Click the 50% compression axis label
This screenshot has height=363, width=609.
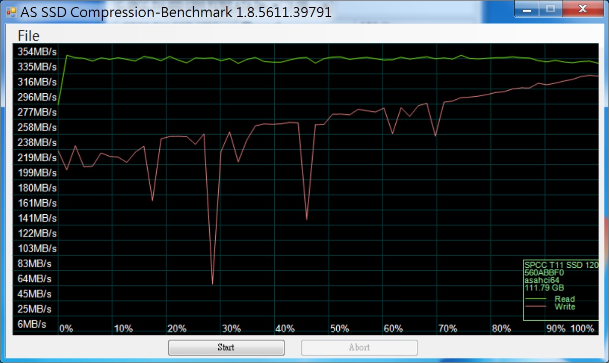tap(339, 329)
